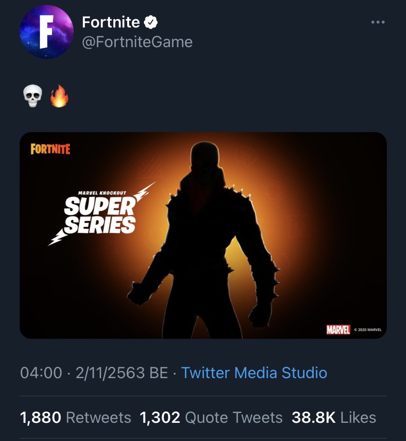Tap the Fortnite profile avatar
The width and height of the screenshot is (406, 441).
(47, 32)
